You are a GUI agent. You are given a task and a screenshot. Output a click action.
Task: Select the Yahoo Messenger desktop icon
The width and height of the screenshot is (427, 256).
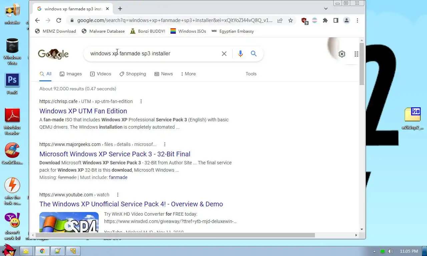tap(12, 226)
